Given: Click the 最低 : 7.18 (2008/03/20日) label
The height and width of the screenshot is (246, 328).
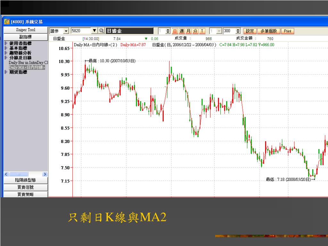Looking at the screenshot, I should tap(289, 179).
